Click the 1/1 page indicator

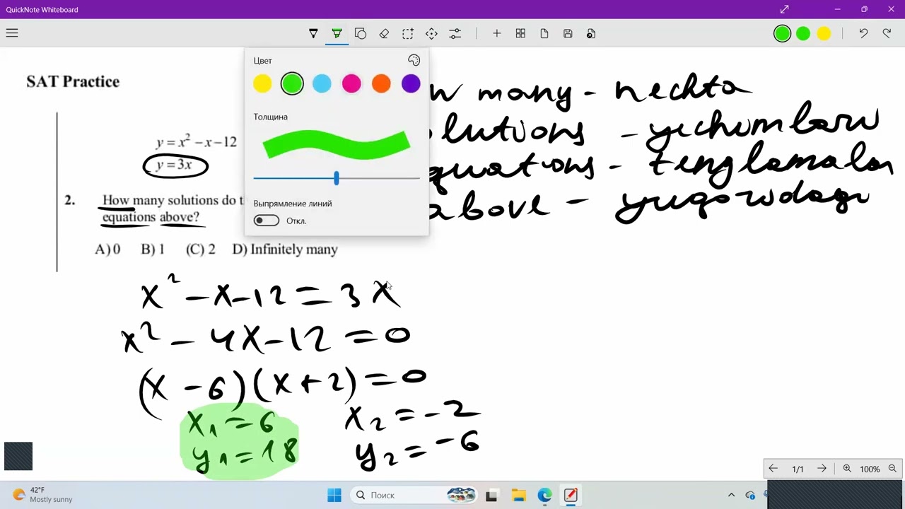click(798, 469)
